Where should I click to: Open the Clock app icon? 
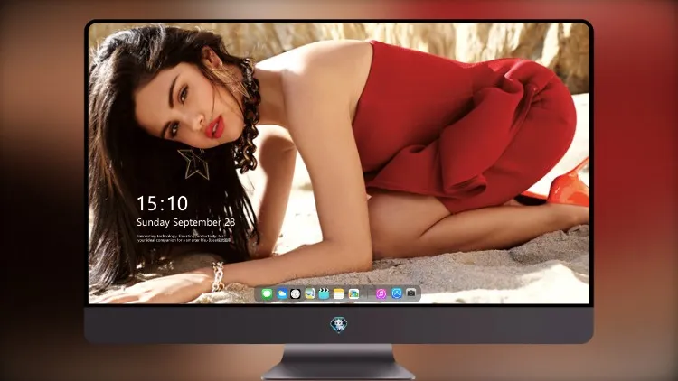(296, 293)
